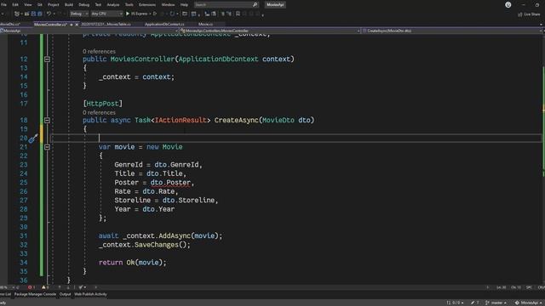Click the new project icon in toolbar
Image resolution: width=545 pixels, height=306 pixels.
coord(17,14)
